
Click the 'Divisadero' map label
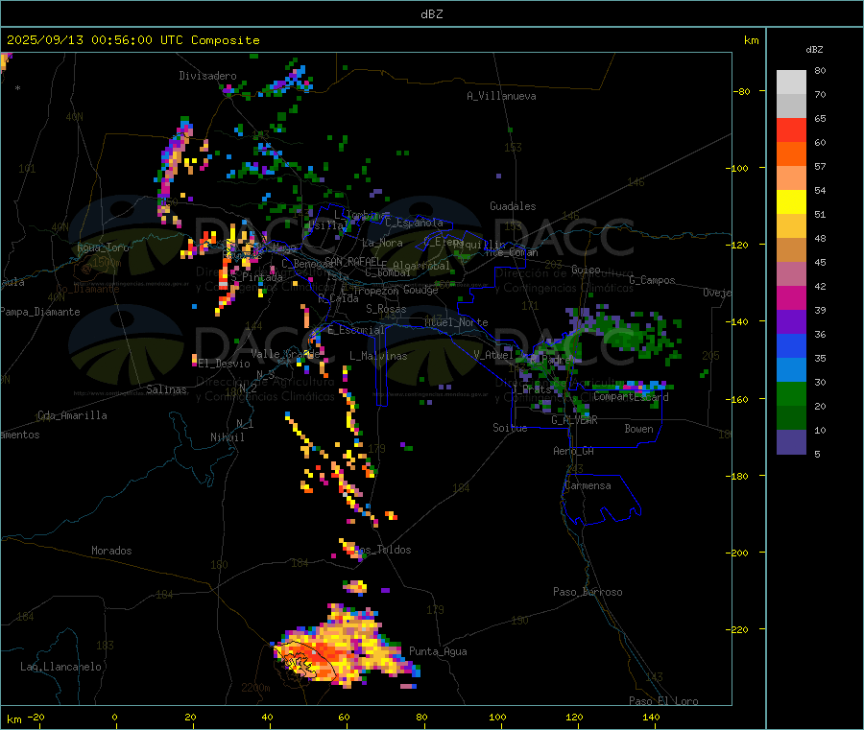207,76
